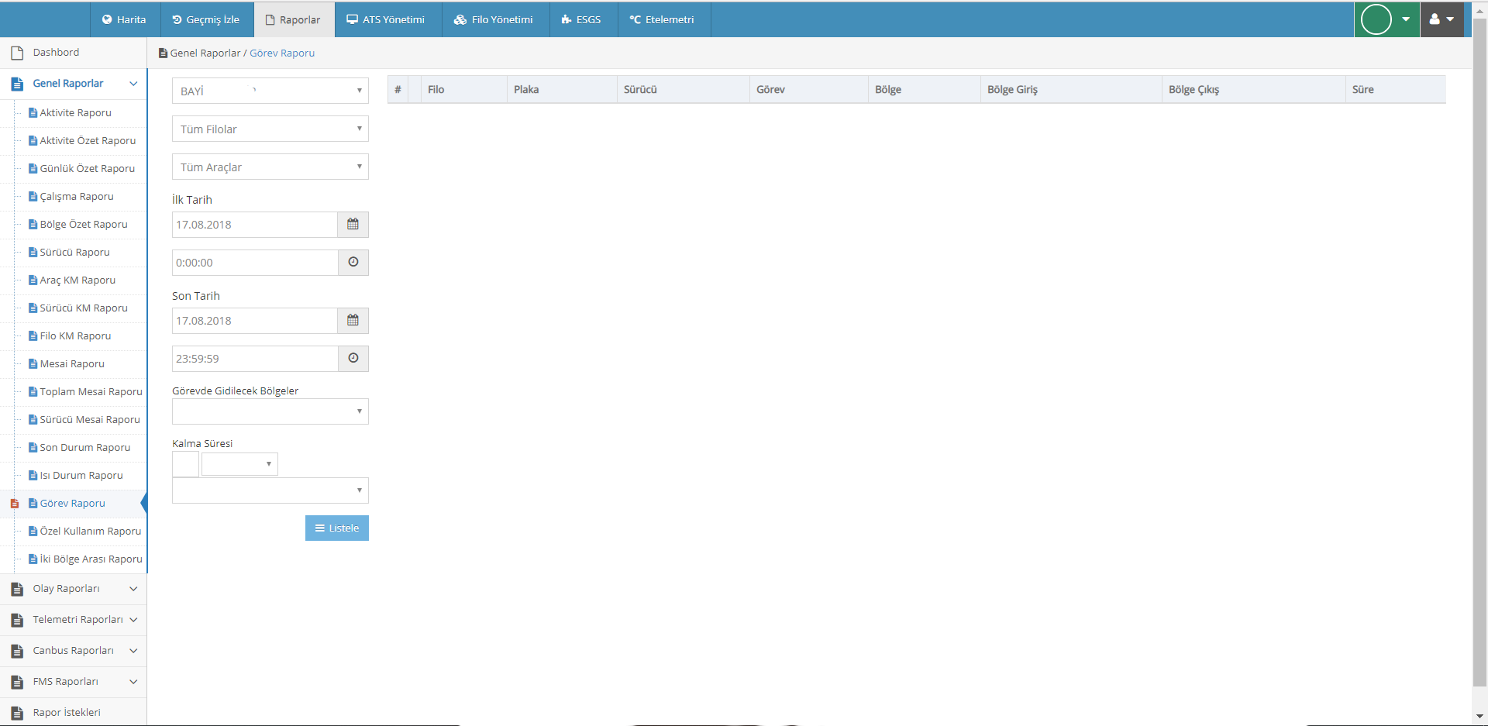The height and width of the screenshot is (726, 1488).
Task: Expand Canbus Raporları section
Action: pos(73,651)
